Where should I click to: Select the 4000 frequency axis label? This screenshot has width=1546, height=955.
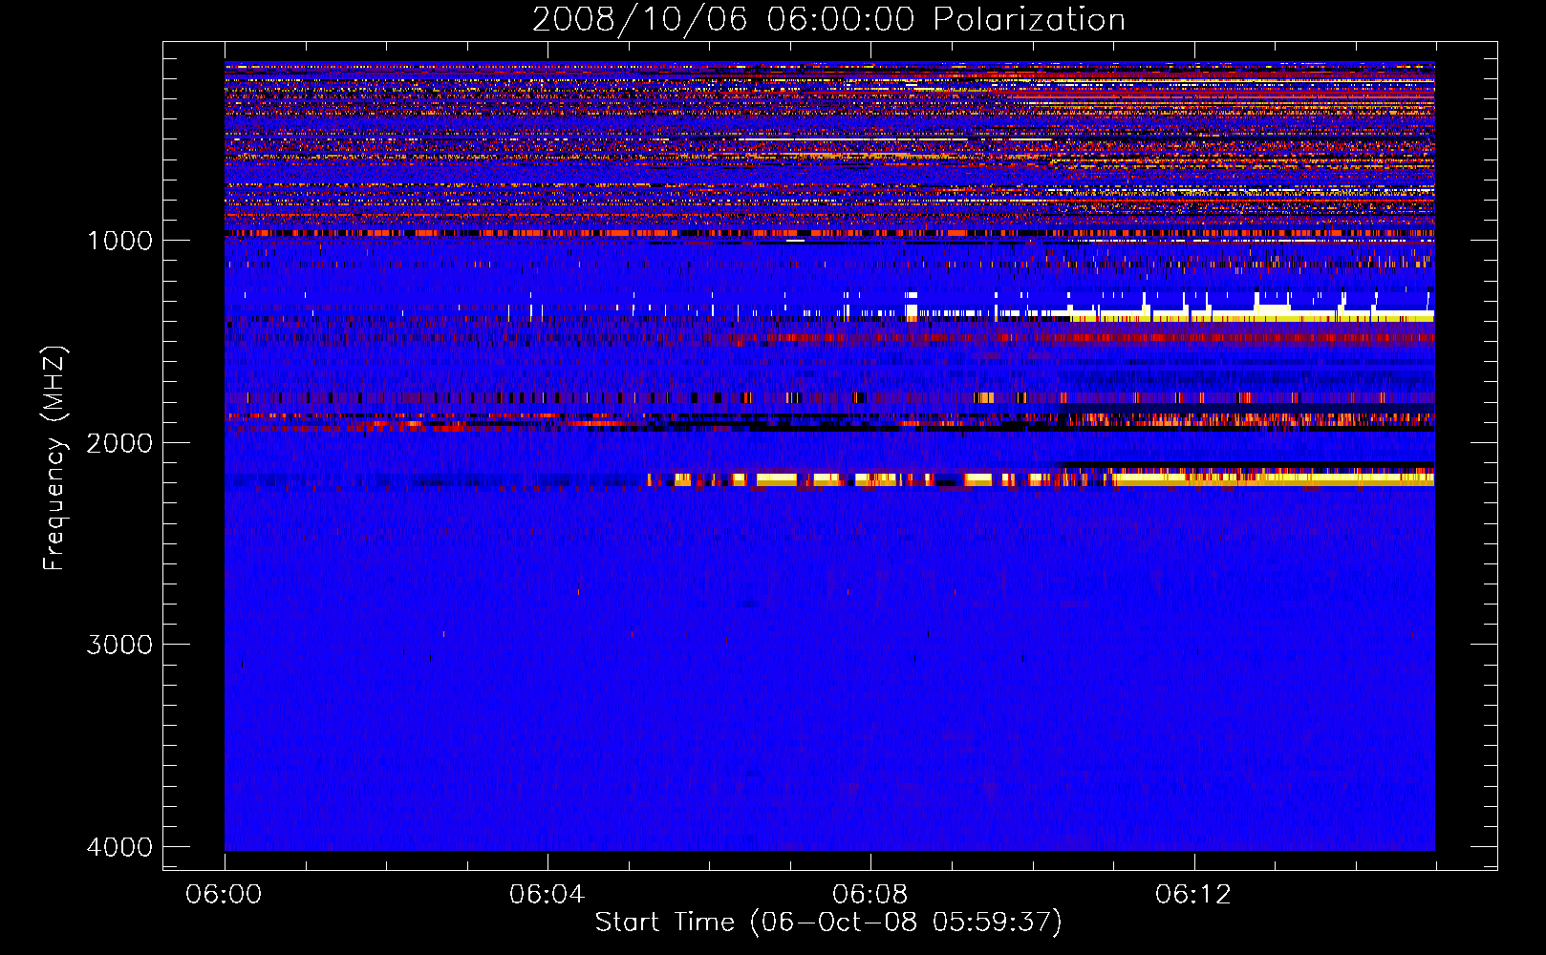[x=119, y=847]
